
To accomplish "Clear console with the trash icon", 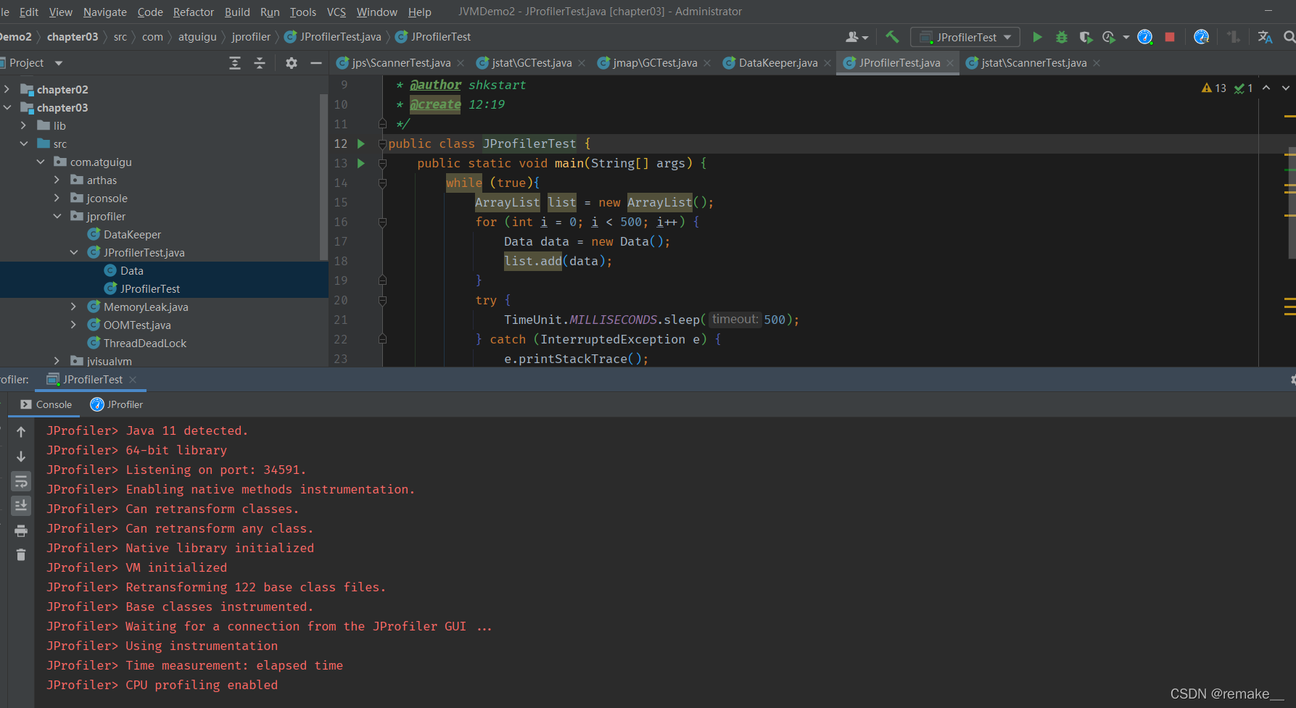I will [21, 555].
